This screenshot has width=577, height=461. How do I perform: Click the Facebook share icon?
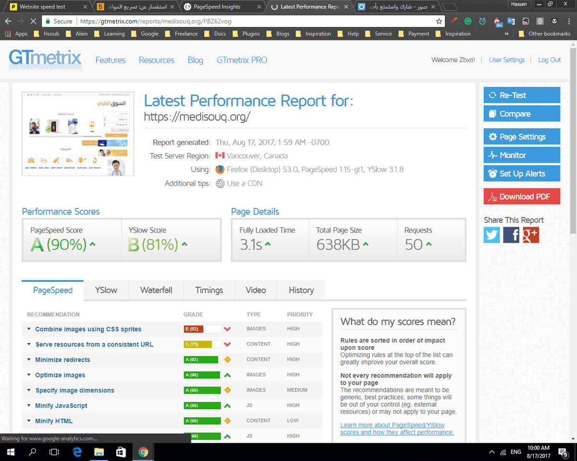coord(511,235)
